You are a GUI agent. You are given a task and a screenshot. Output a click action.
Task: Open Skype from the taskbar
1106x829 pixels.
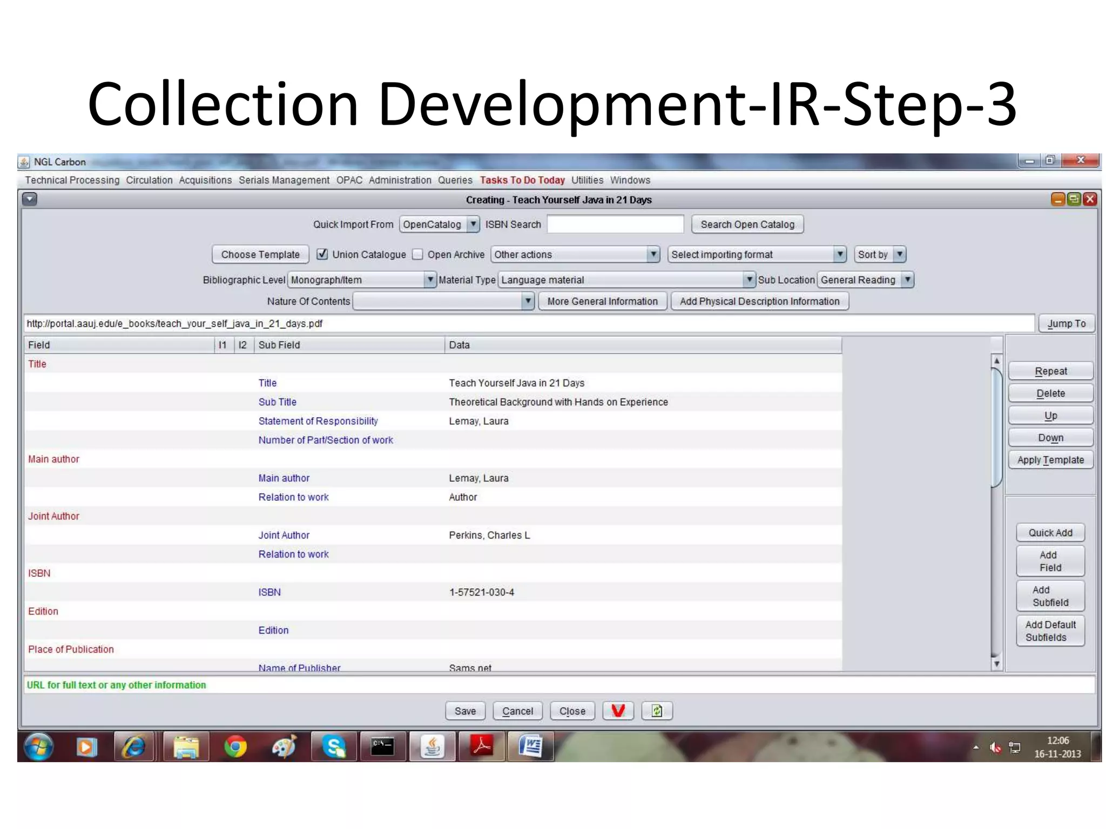(334, 747)
